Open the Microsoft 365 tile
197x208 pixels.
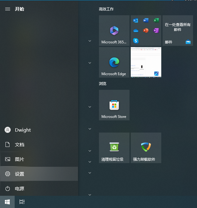pos(114,31)
